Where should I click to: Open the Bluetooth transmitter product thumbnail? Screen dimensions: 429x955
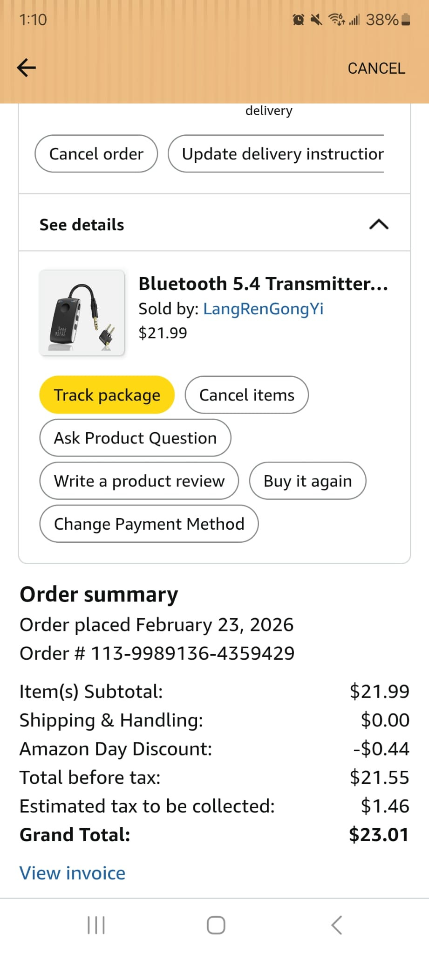82,312
